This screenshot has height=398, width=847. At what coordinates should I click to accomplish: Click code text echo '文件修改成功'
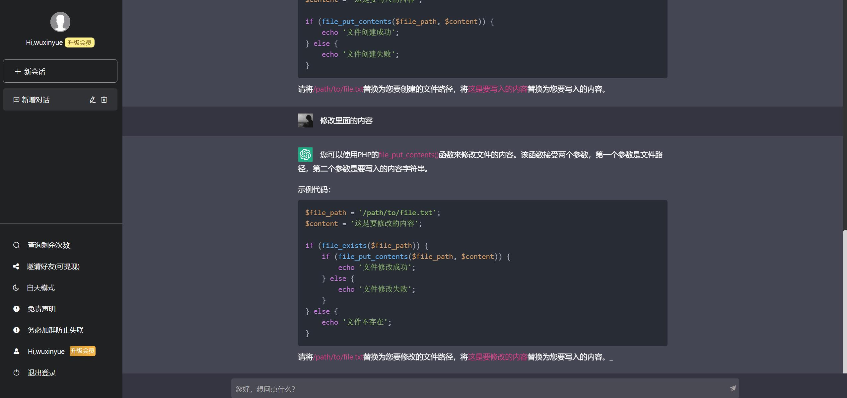pyautogui.click(x=377, y=268)
